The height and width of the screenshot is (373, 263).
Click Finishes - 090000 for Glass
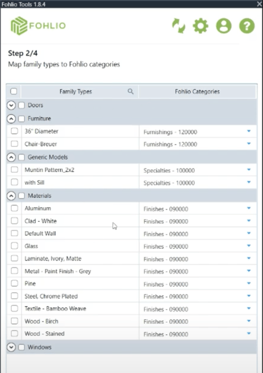click(166, 246)
